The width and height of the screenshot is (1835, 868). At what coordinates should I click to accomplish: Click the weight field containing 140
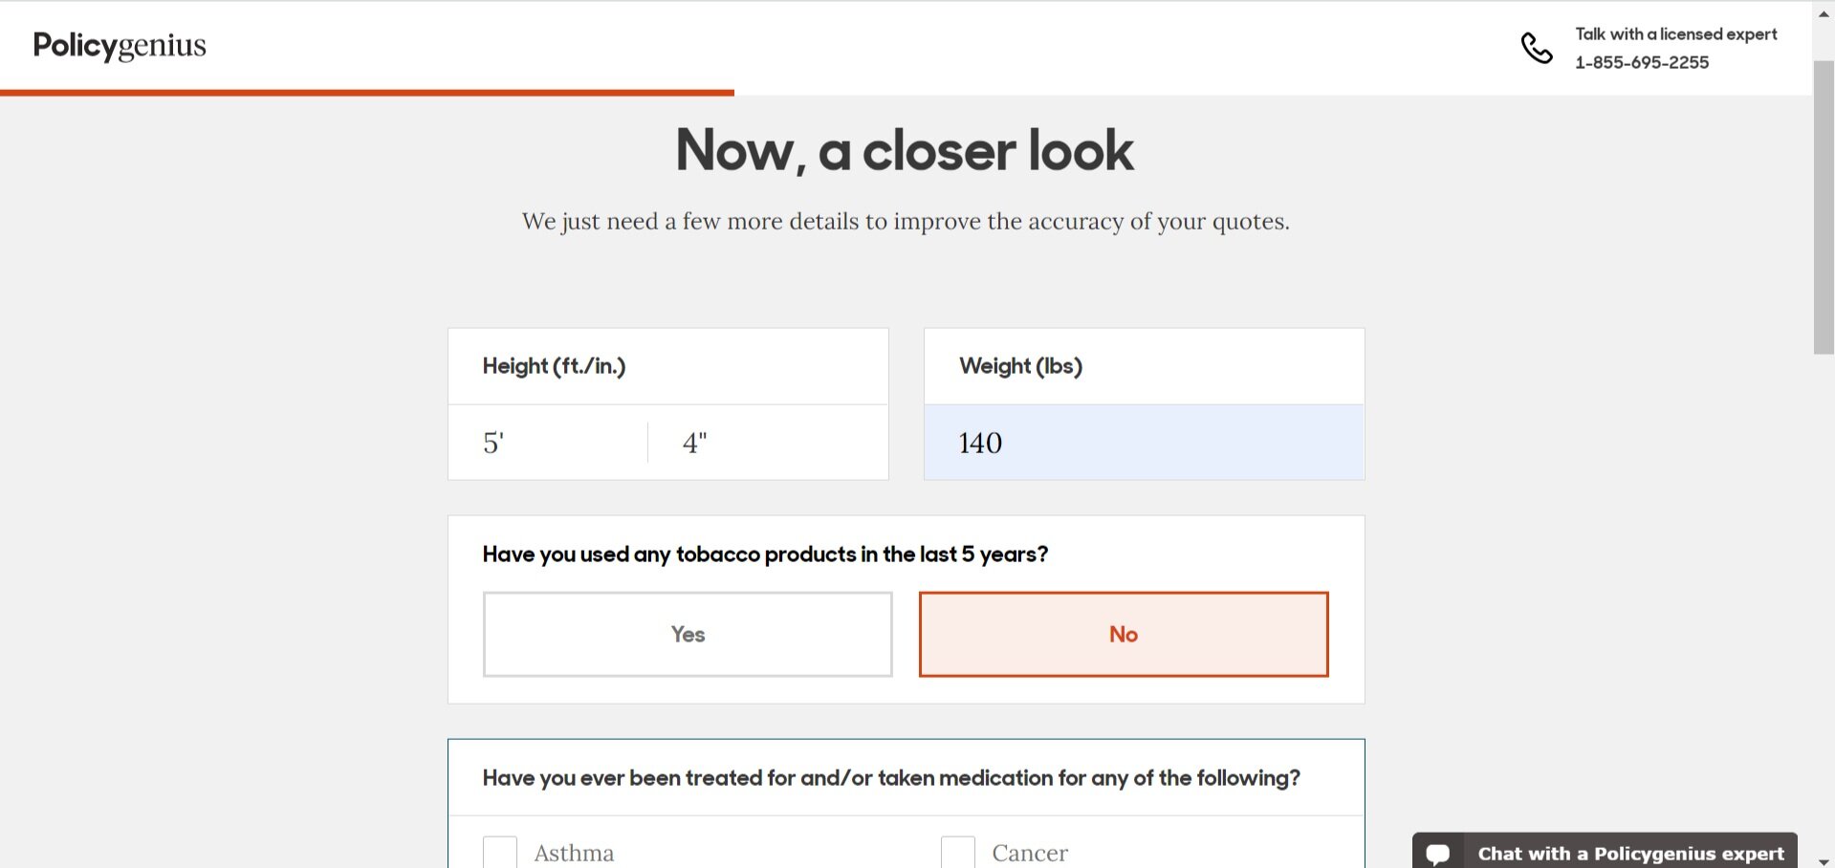[x=1144, y=443]
